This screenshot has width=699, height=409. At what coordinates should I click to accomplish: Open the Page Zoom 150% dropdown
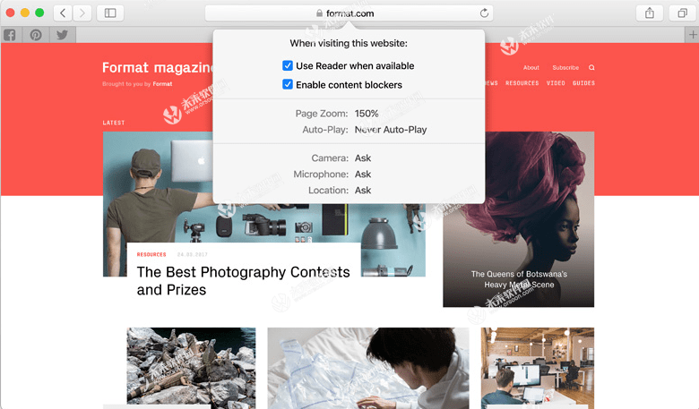pyautogui.click(x=367, y=114)
